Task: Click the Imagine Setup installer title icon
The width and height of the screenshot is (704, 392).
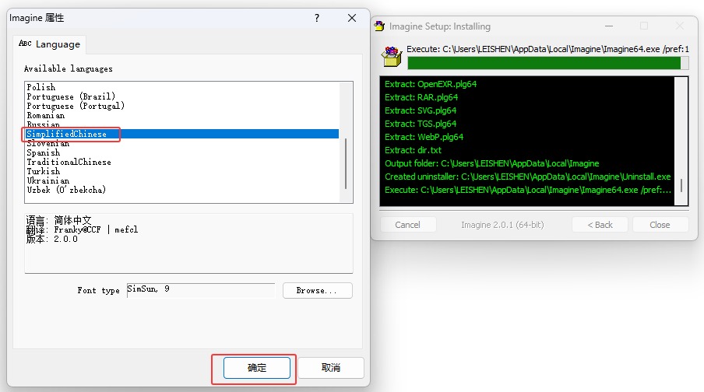Action: tap(379, 26)
